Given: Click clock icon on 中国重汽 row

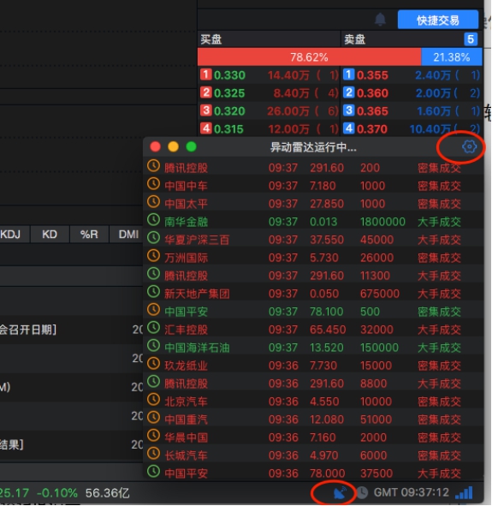Looking at the screenshot, I should (x=153, y=418).
